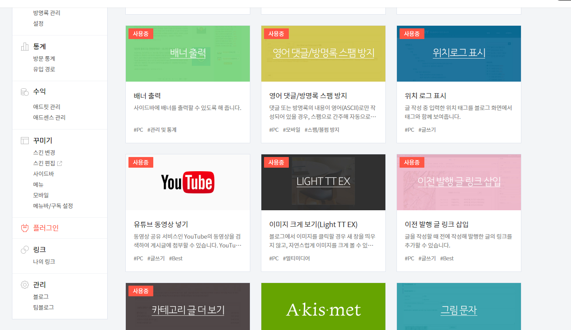Click the 링크 chain icon
This screenshot has height=330, width=571.
coord(25,250)
